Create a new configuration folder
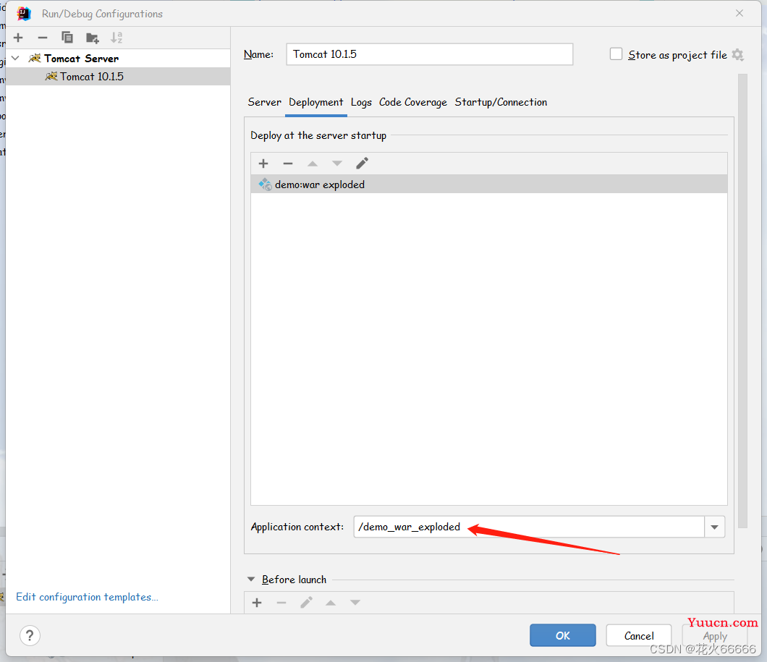This screenshot has width=767, height=662. coord(92,38)
